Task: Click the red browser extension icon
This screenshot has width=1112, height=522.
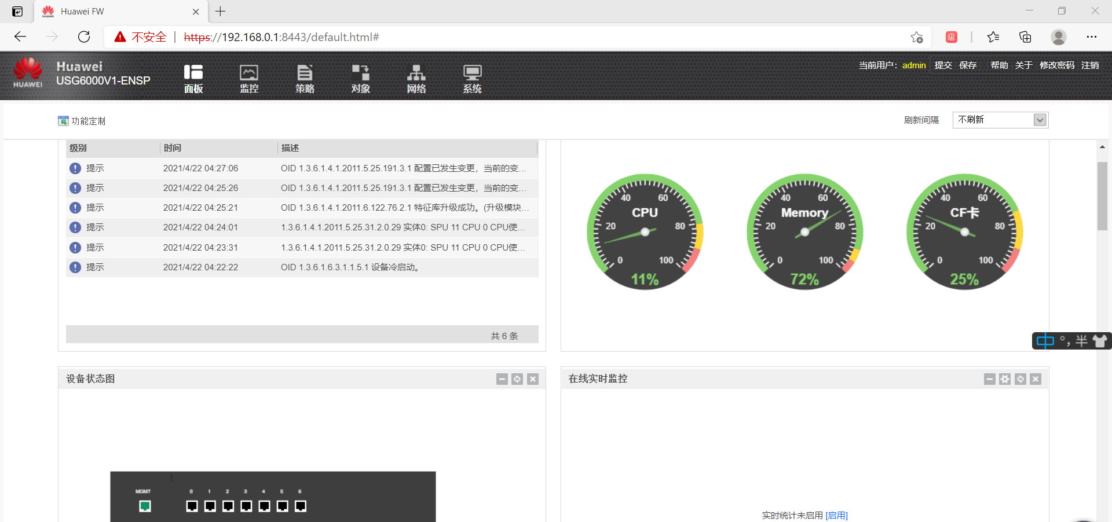Action: click(x=952, y=37)
